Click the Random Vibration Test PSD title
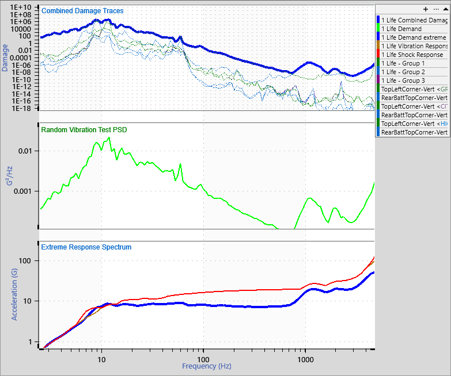451x376 pixels. tap(84, 130)
